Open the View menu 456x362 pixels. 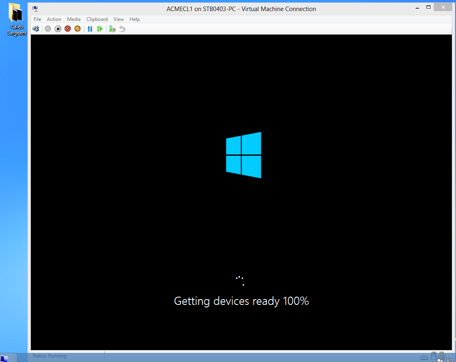coord(118,19)
